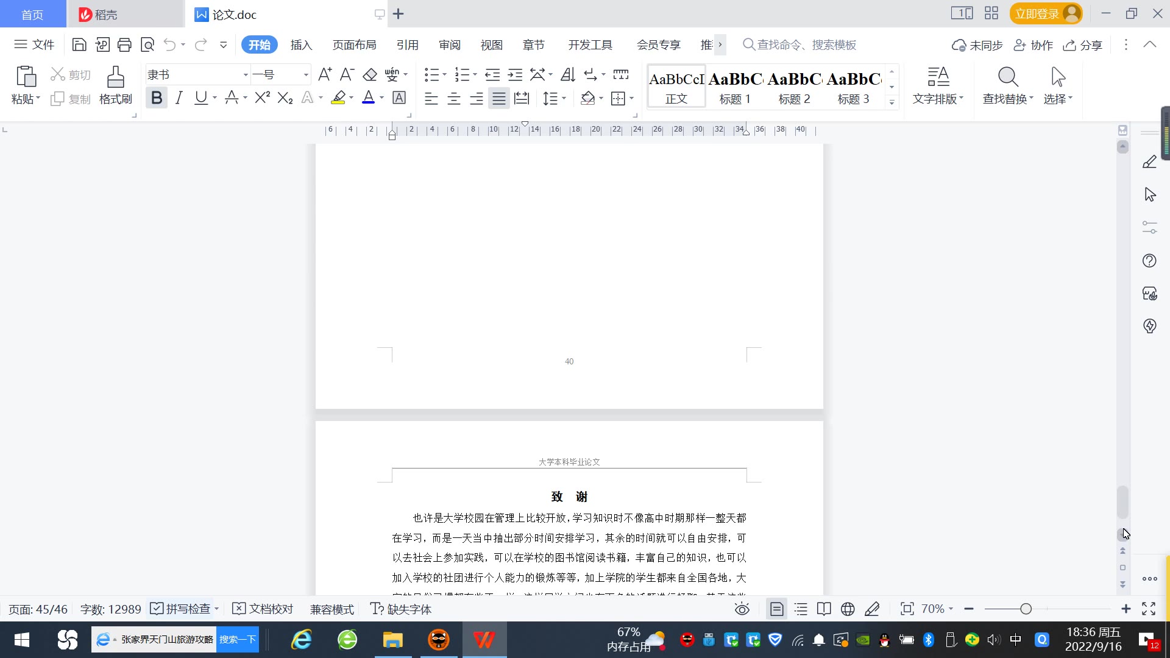Switch to the 页面布局 tab
The height and width of the screenshot is (658, 1170).
pos(354,44)
